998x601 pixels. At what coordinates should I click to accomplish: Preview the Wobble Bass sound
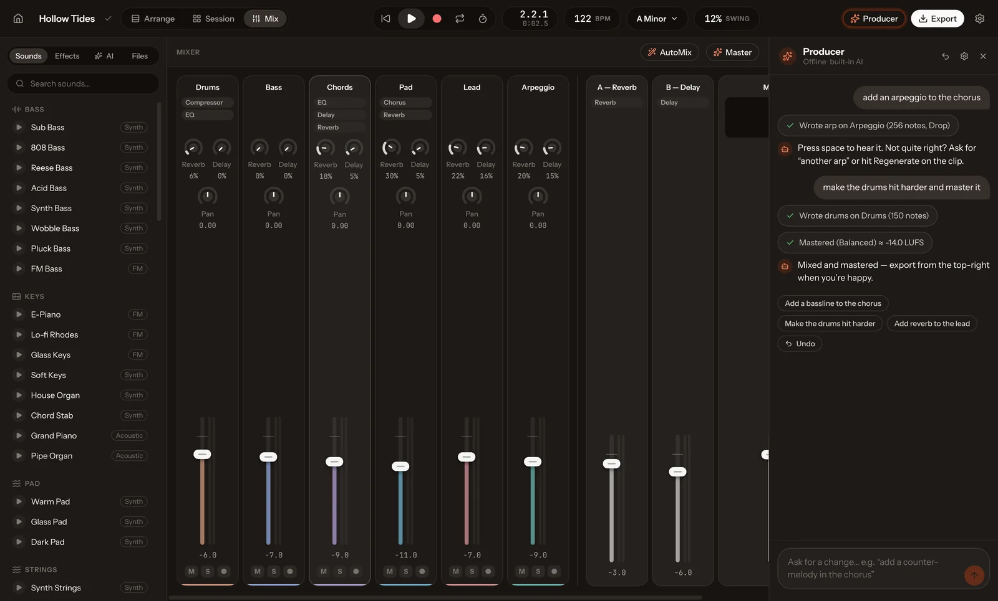tap(19, 228)
